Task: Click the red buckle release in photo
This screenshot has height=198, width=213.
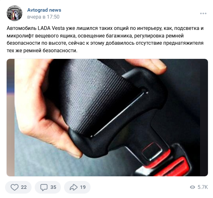Action: pos(173,165)
